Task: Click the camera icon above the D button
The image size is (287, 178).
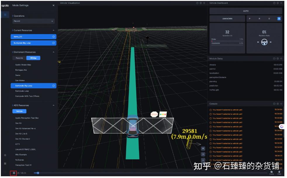Action: pyautogui.click(x=203, y=148)
